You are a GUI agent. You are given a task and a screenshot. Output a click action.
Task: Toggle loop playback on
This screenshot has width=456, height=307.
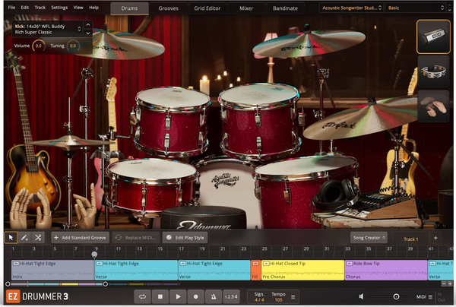tap(142, 296)
